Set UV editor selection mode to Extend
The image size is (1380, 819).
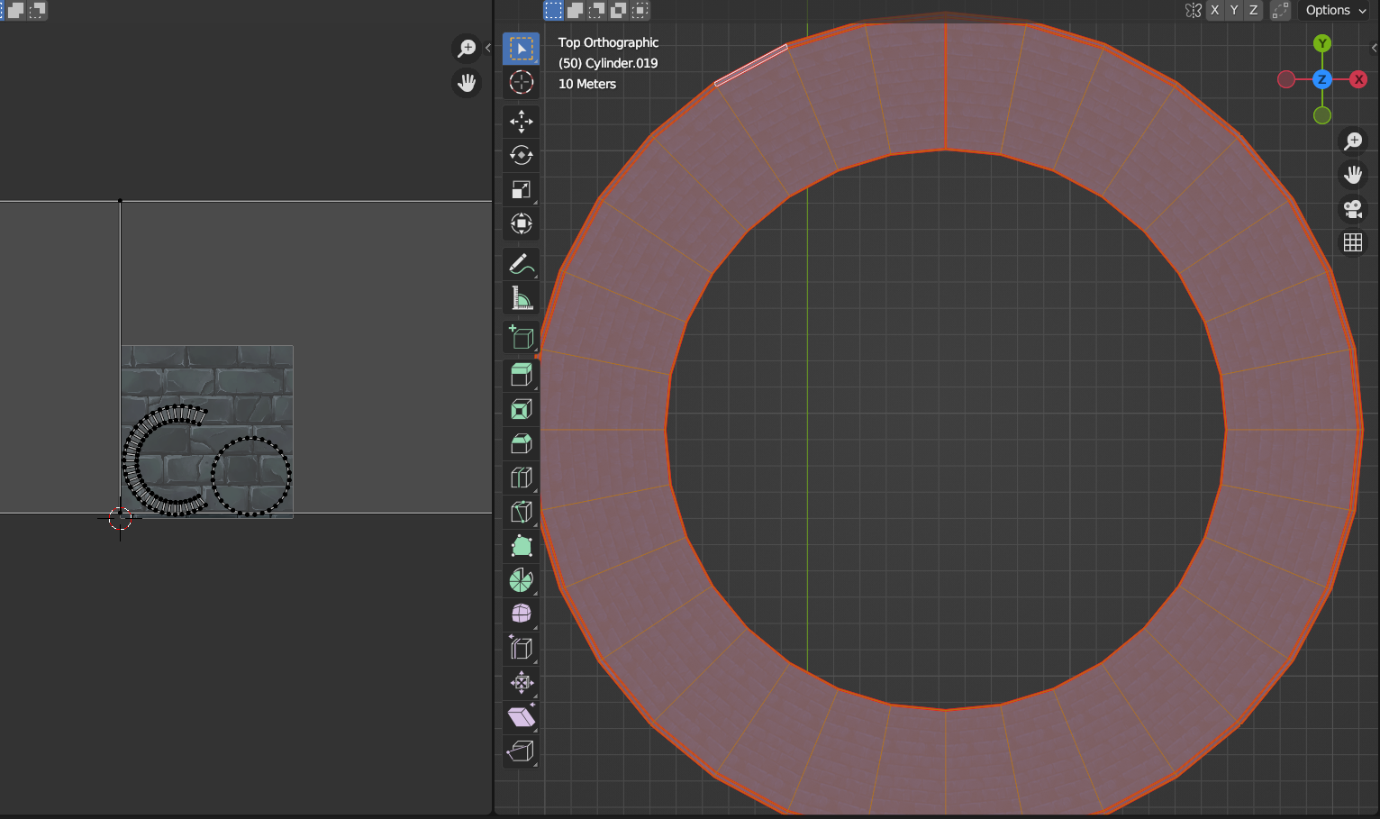click(15, 10)
